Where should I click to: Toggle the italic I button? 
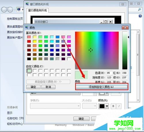(x=119, y=106)
